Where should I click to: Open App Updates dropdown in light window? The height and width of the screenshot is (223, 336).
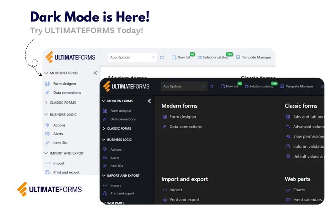pyautogui.click(x=132, y=57)
